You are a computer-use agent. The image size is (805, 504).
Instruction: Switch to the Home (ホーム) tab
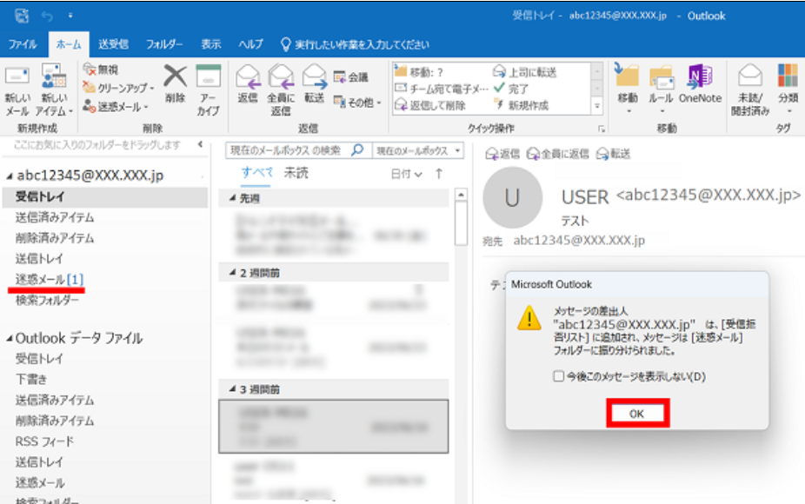69,44
